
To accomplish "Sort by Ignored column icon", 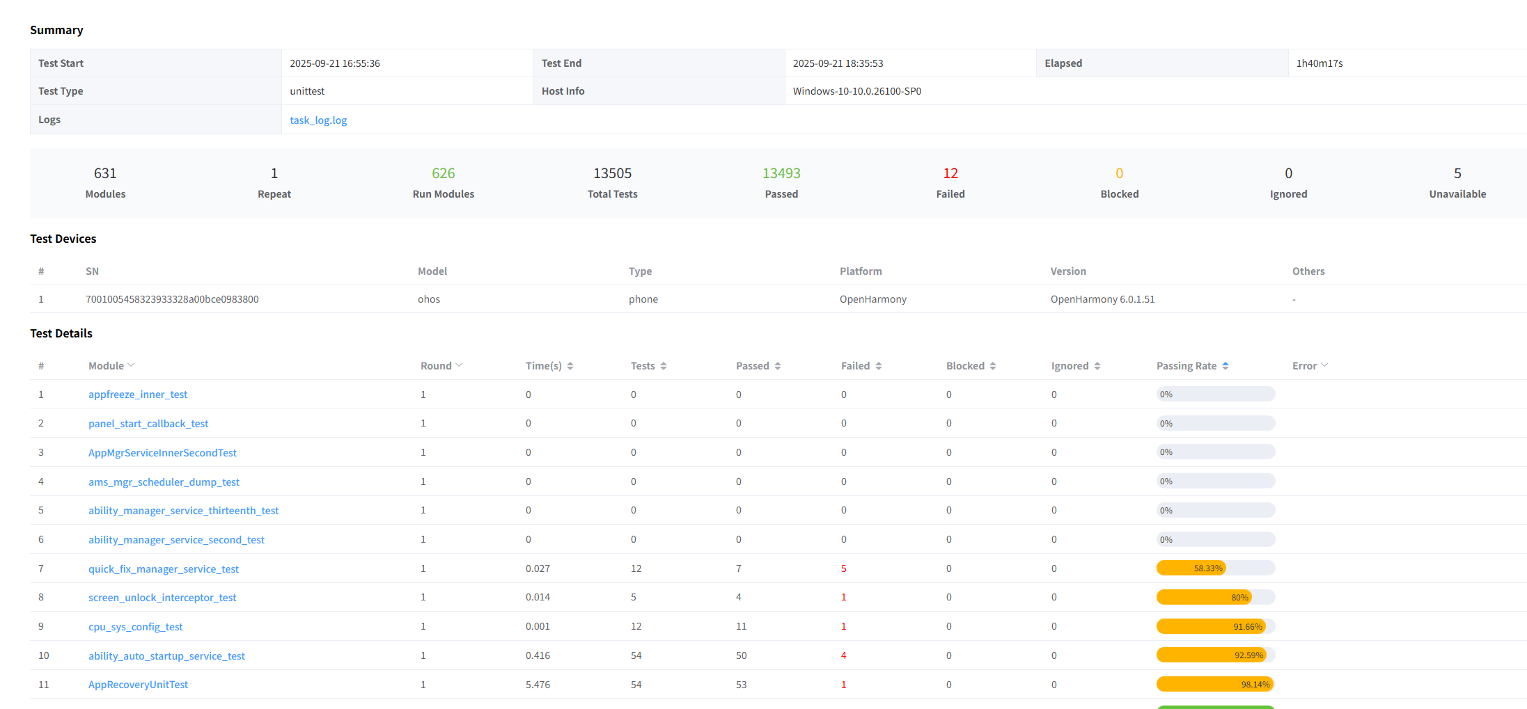I will pos(1097,366).
